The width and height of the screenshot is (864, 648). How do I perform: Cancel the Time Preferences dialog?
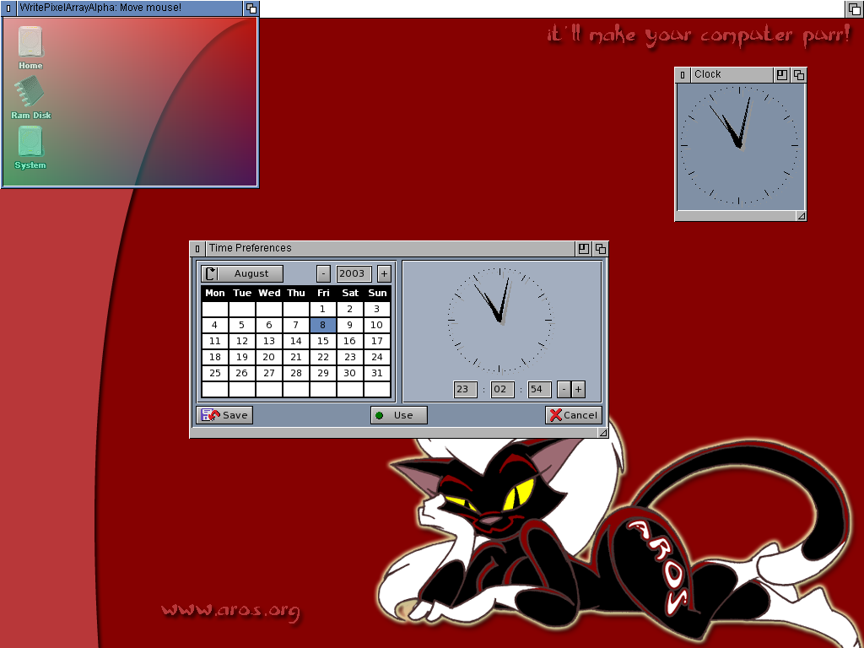(x=574, y=415)
